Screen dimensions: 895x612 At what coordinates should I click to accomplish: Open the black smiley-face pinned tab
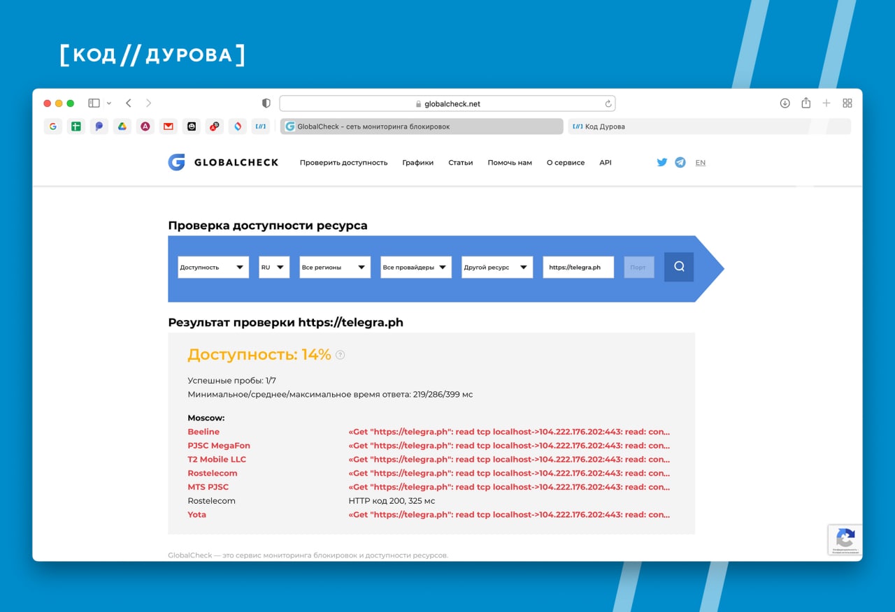192,126
